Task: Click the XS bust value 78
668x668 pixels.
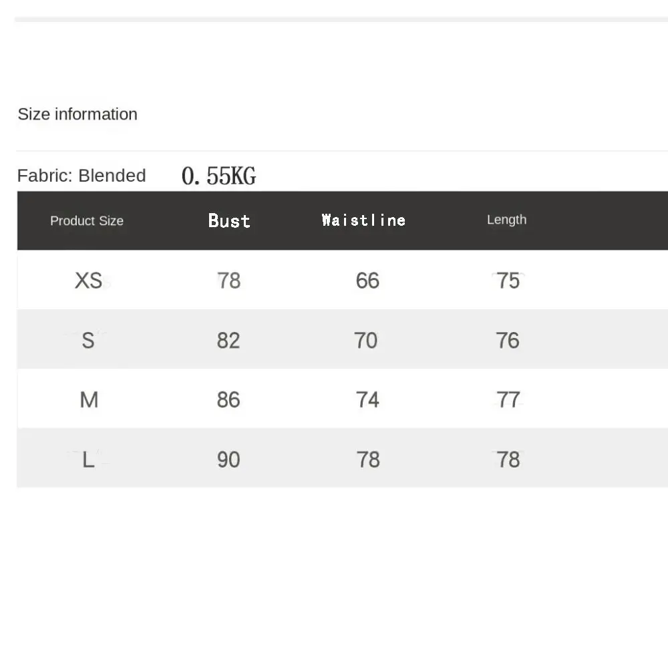Action: point(228,281)
